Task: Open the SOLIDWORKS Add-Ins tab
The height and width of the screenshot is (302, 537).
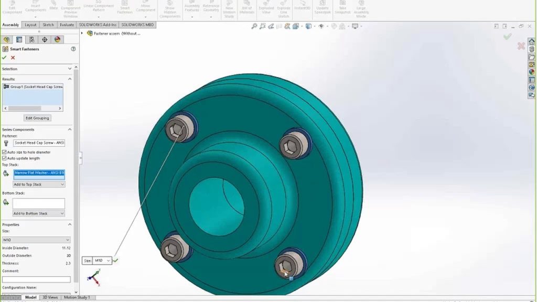Action: 98,25
